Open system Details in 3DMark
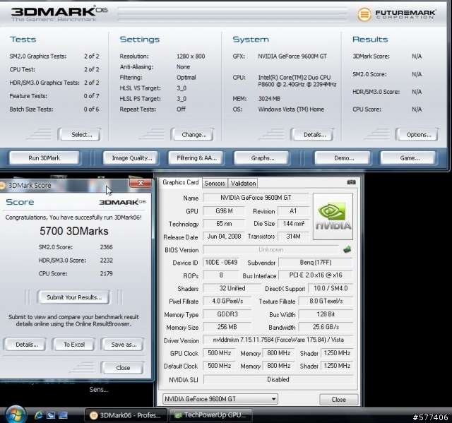Viewport: 452px width, 423px height. tap(314, 135)
